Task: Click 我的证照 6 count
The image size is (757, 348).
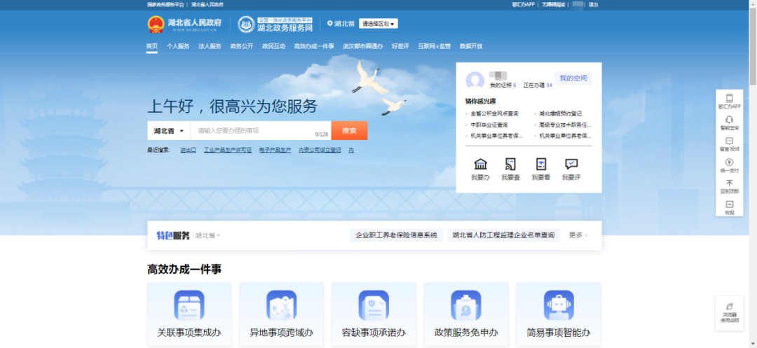Action: (x=503, y=85)
